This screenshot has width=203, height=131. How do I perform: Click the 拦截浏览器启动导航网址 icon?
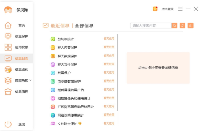(x=53, y=107)
